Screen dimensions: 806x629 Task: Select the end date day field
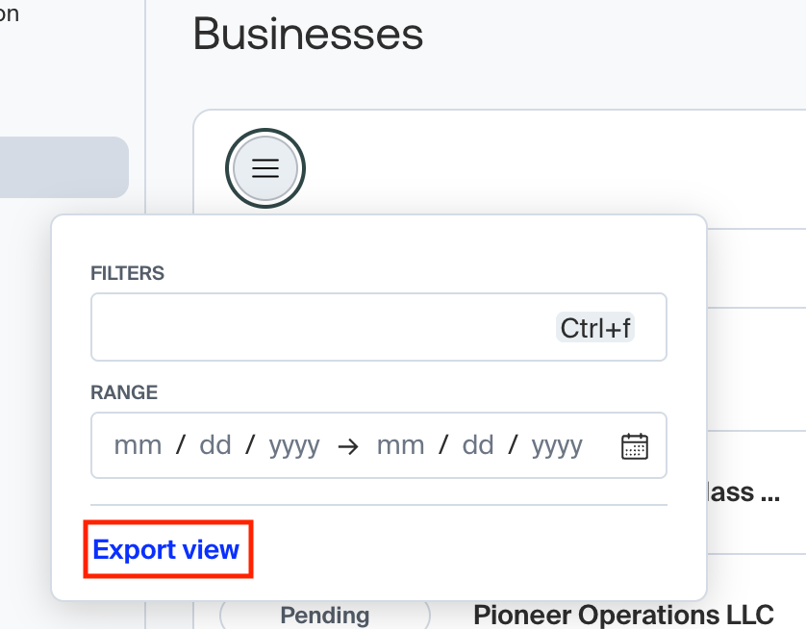coord(477,446)
